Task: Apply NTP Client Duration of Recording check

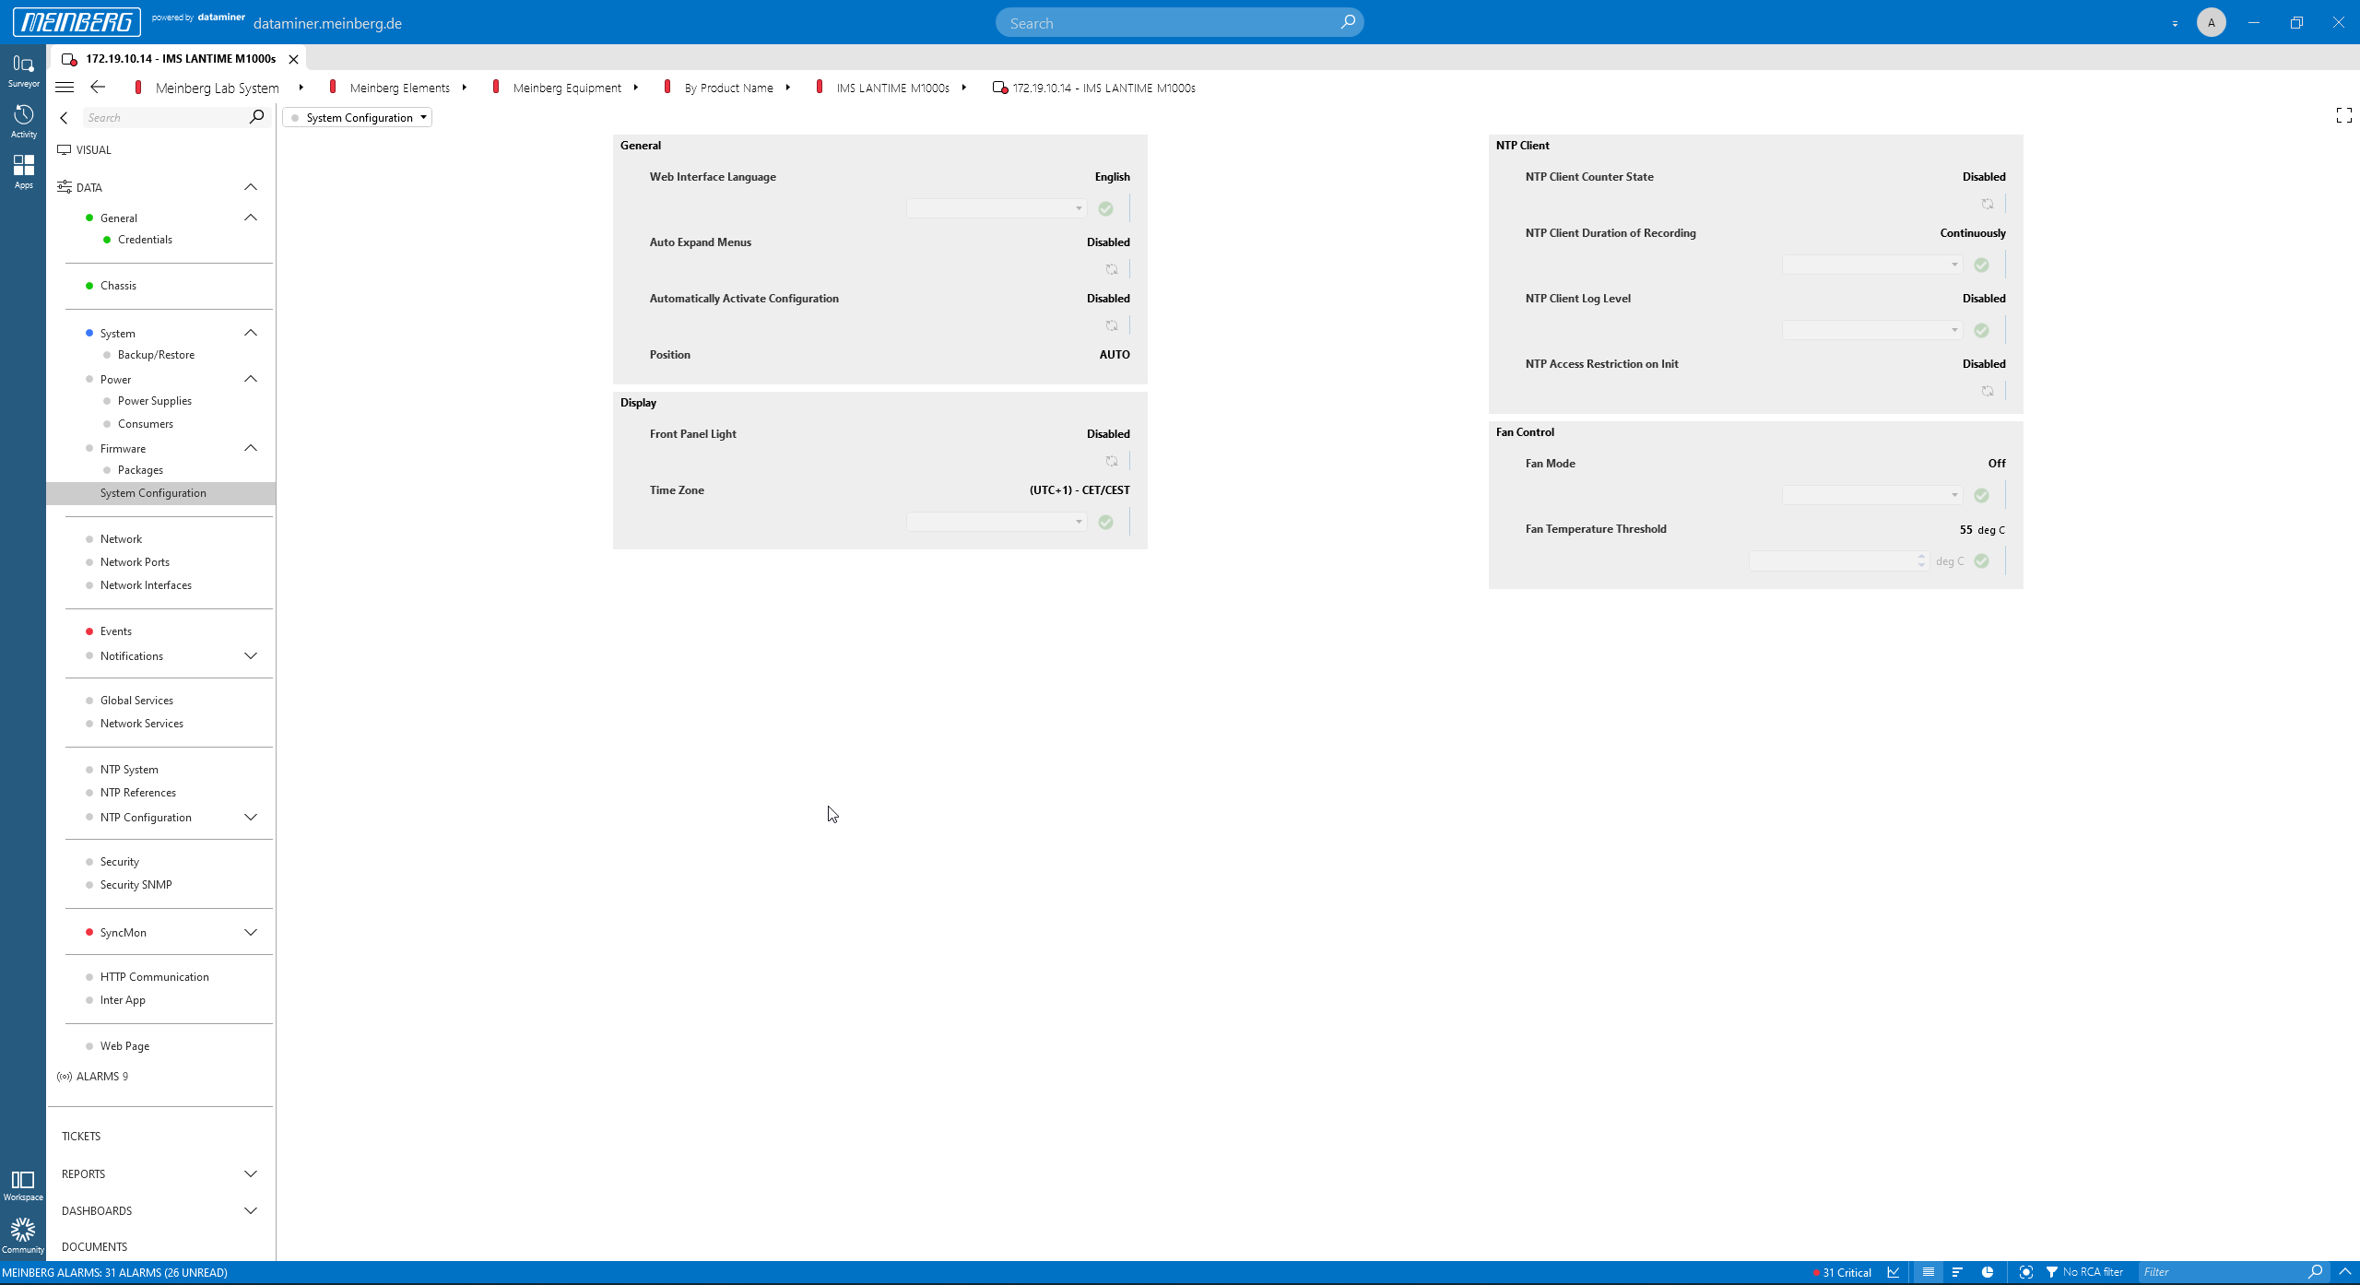Action: (1982, 265)
